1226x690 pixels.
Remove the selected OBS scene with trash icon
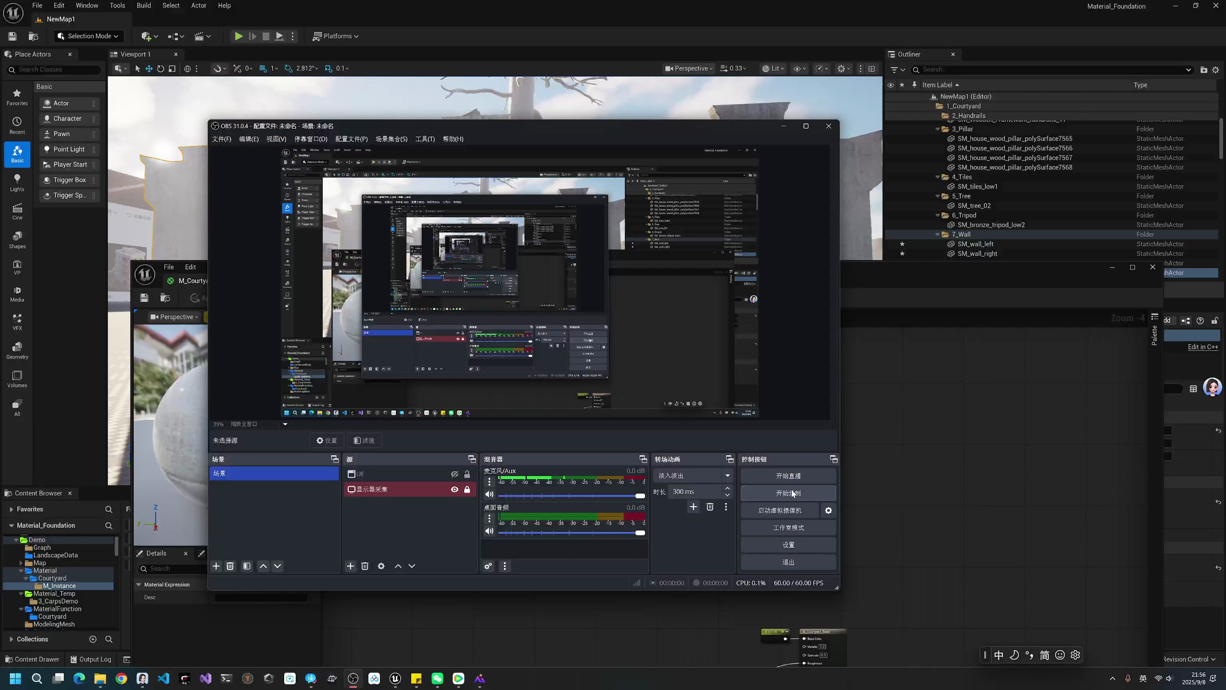(230, 566)
